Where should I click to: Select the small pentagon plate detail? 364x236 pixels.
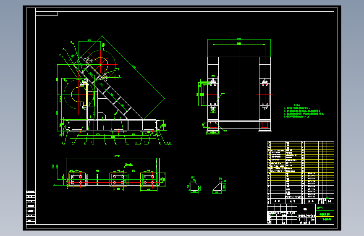[x=194, y=187]
